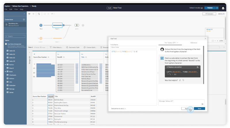
Task: Copy the suggested calculation code
Action: point(198,67)
